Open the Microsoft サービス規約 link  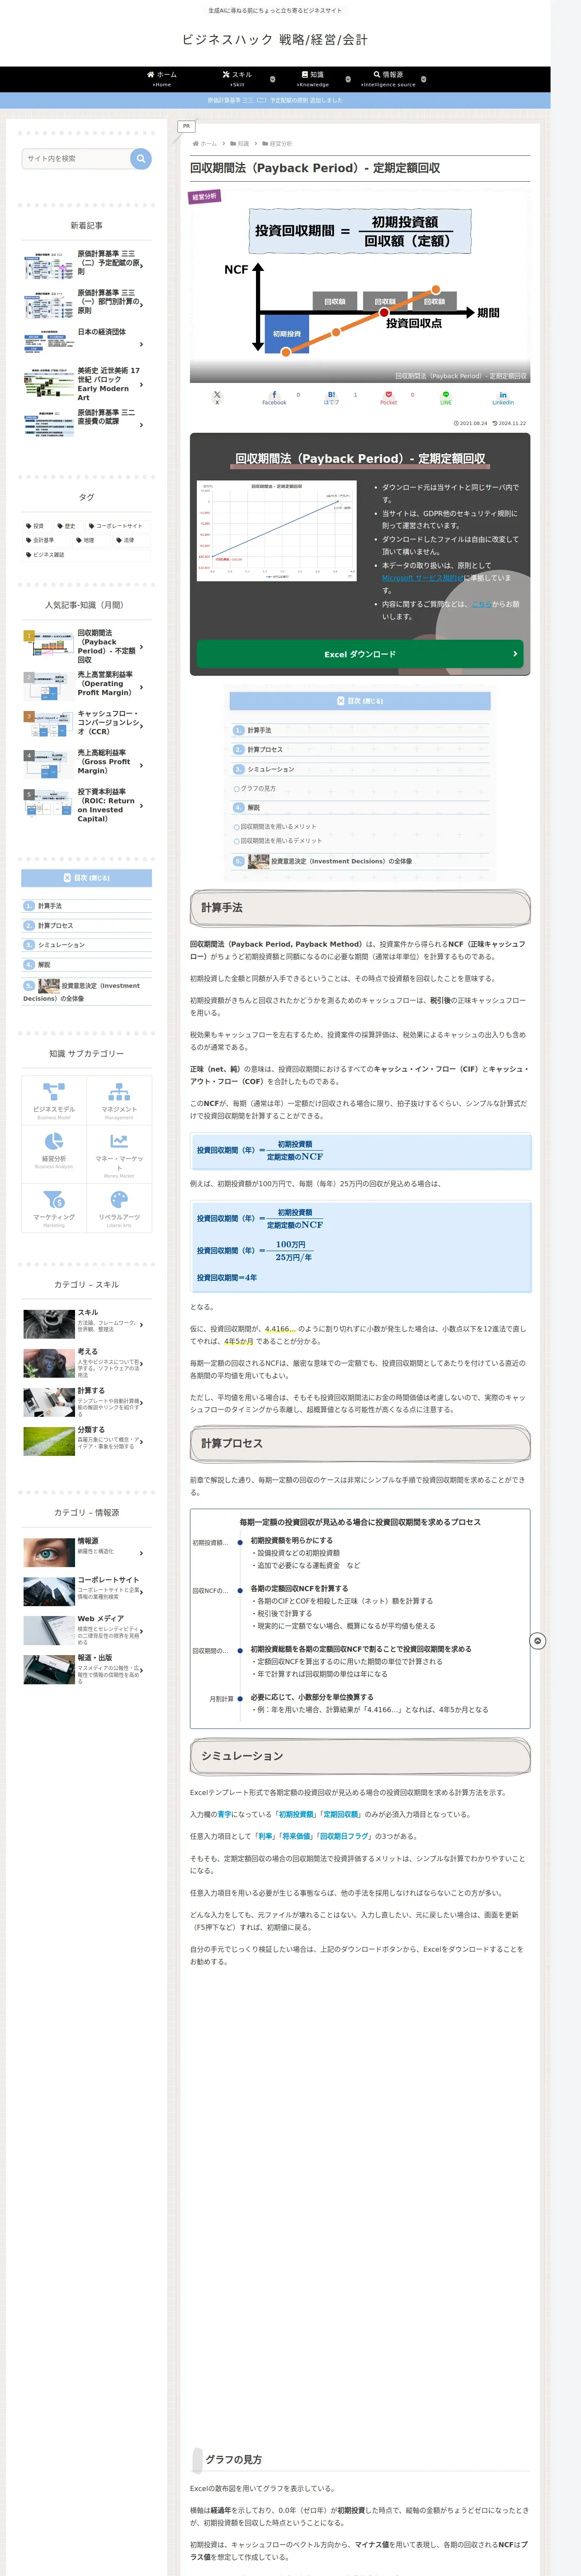pos(422,578)
